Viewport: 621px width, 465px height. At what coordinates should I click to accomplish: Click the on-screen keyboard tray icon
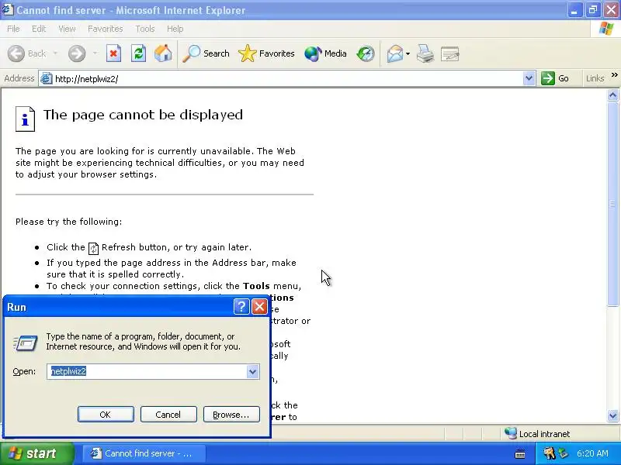click(x=520, y=454)
